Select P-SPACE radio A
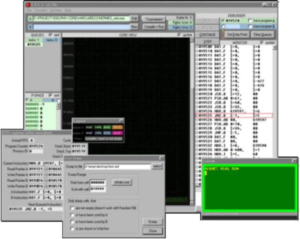The width and height of the screenshot is (300, 239). 27,100
